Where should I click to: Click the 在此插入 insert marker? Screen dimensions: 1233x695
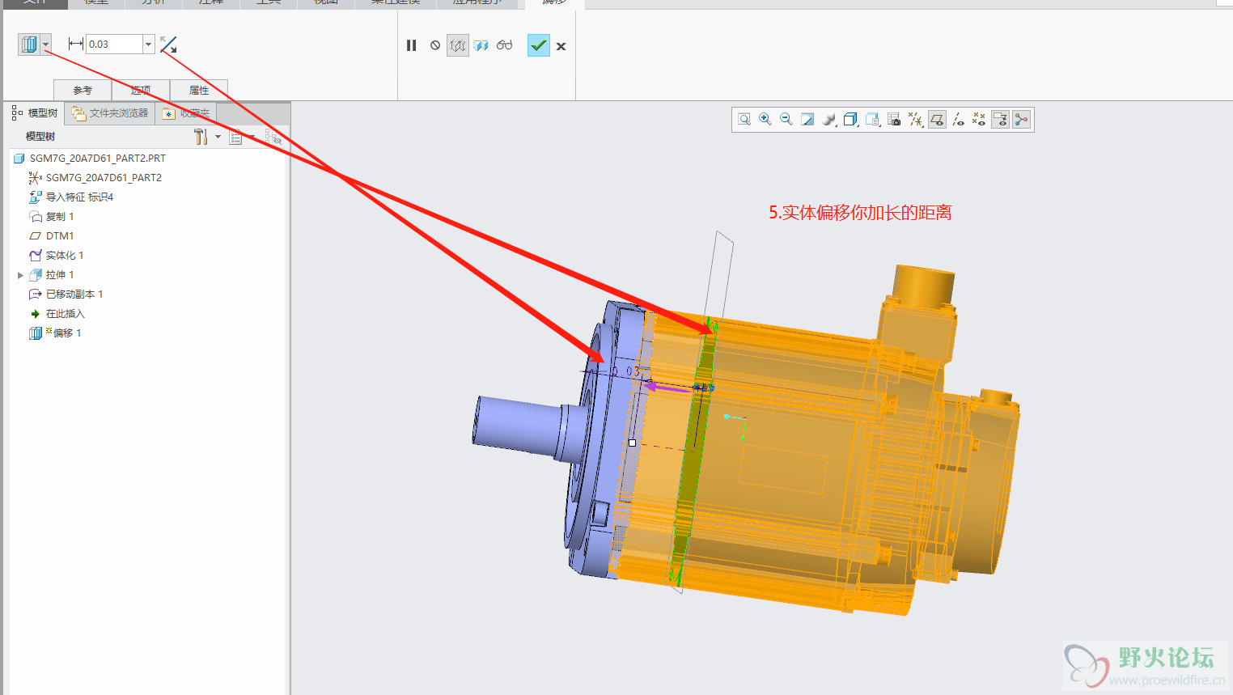57,314
